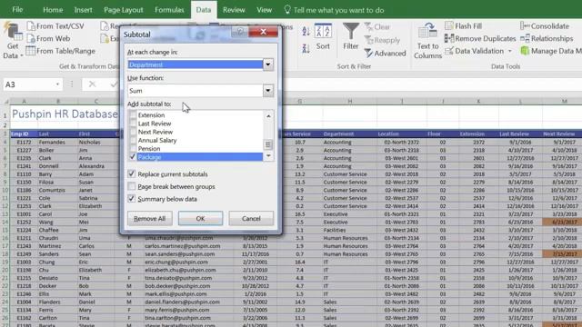582x327 pixels.
Task: Expand the Use function dropdown
Action: click(x=268, y=91)
